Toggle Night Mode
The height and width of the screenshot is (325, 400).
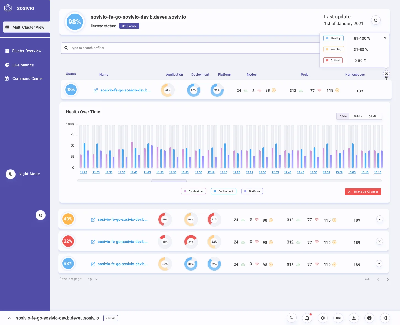point(11,174)
